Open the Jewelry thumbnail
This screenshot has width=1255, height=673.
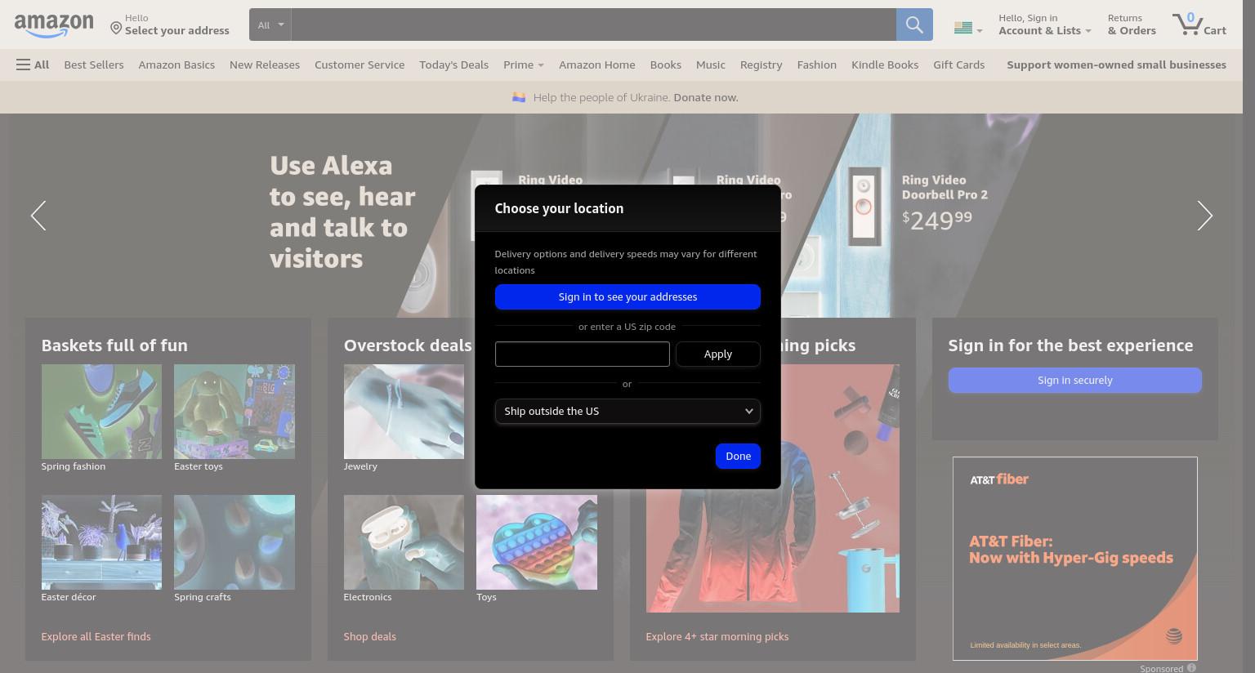coord(404,412)
